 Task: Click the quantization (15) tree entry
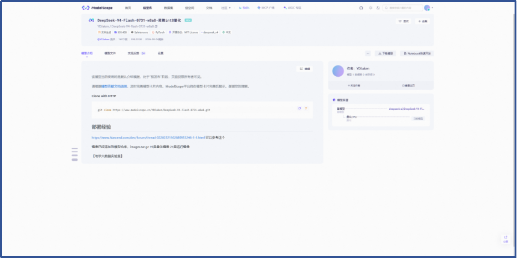(x=351, y=117)
